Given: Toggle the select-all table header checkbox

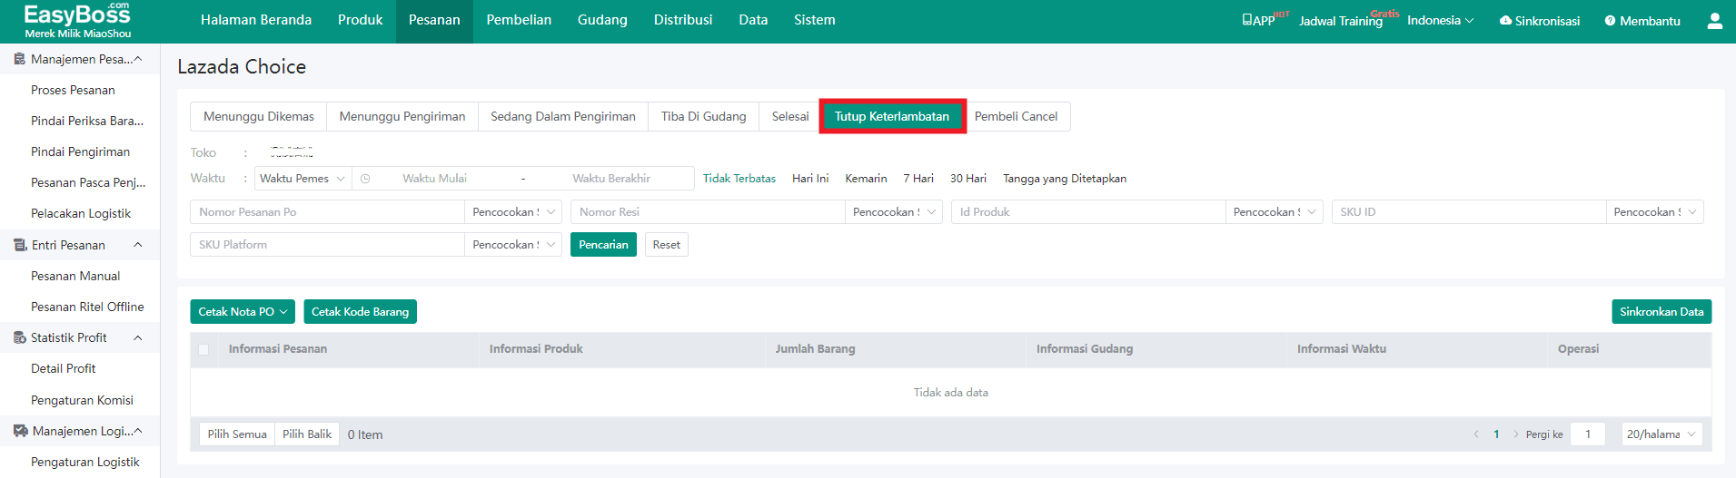Looking at the screenshot, I should [203, 349].
